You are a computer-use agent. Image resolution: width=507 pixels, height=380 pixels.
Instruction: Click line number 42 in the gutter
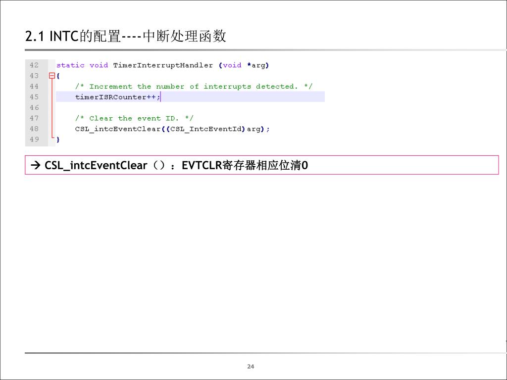[34, 65]
